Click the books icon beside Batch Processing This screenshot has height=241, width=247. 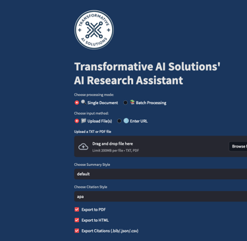[x=132, y=102]
